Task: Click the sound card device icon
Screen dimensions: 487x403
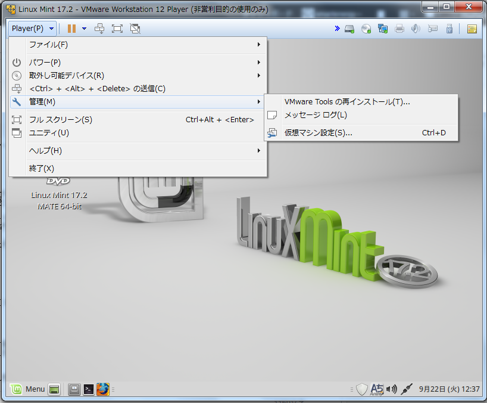Action: click(x=416, y=29)
